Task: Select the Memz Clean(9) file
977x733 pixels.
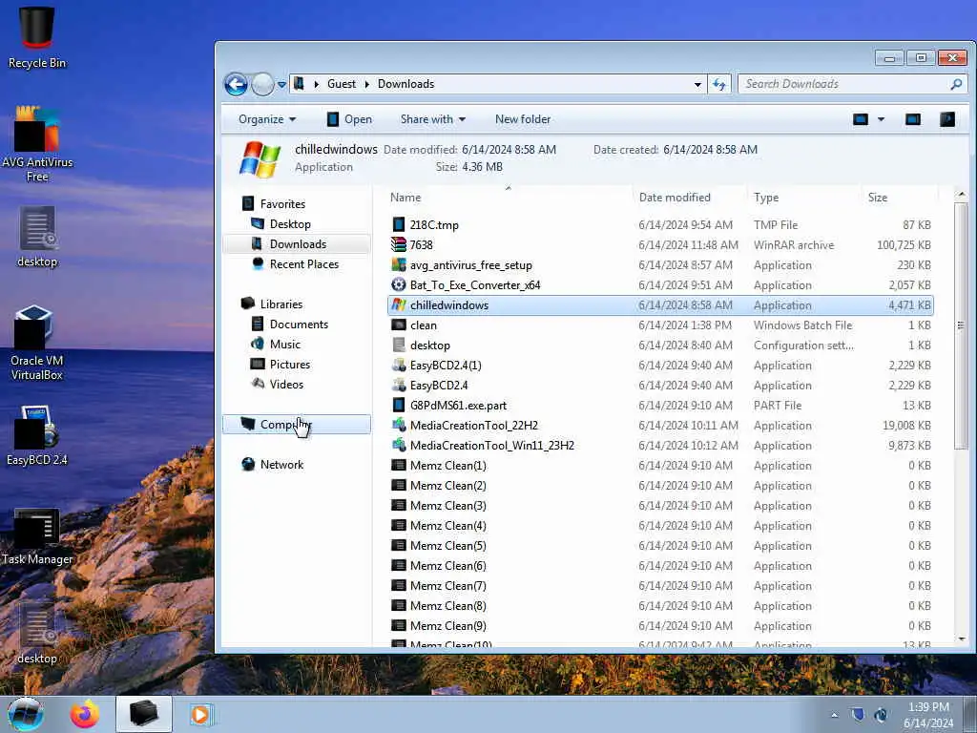Action: tap(660, 626)
